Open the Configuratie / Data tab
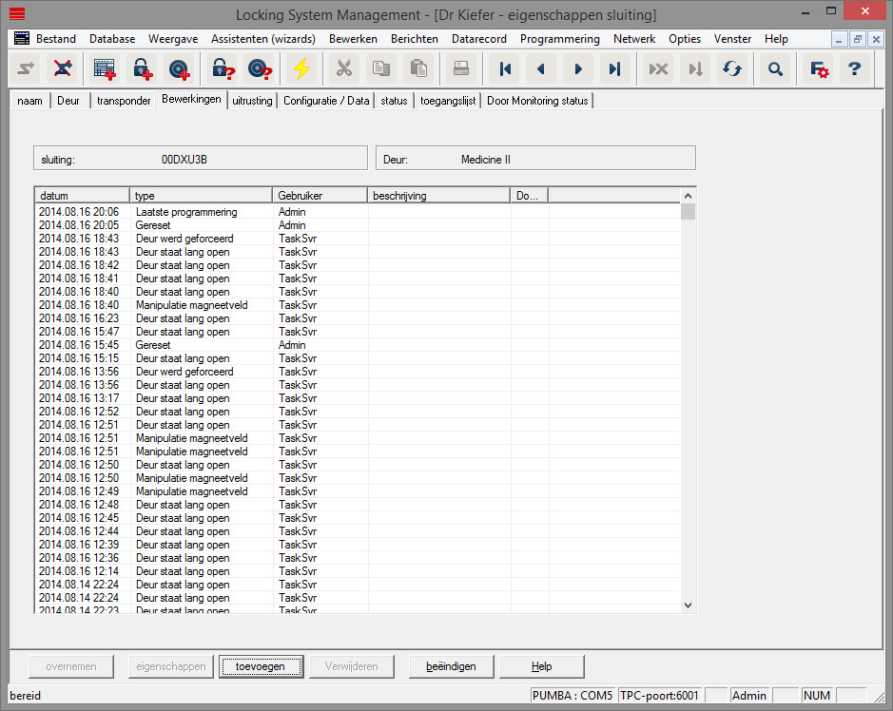 (x=326, y=101)
